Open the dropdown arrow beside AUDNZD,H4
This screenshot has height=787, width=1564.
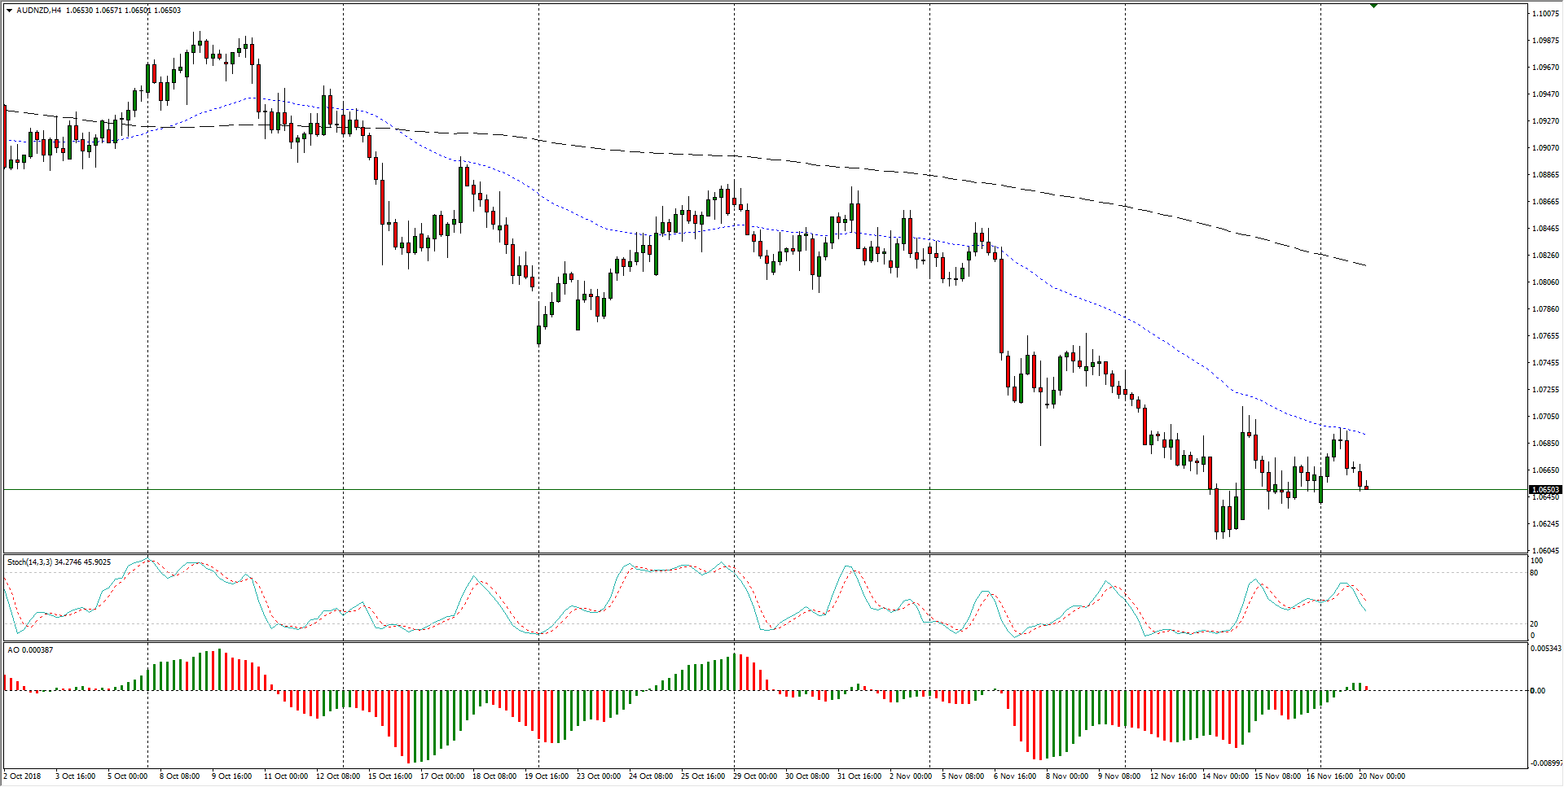(9, 11)
